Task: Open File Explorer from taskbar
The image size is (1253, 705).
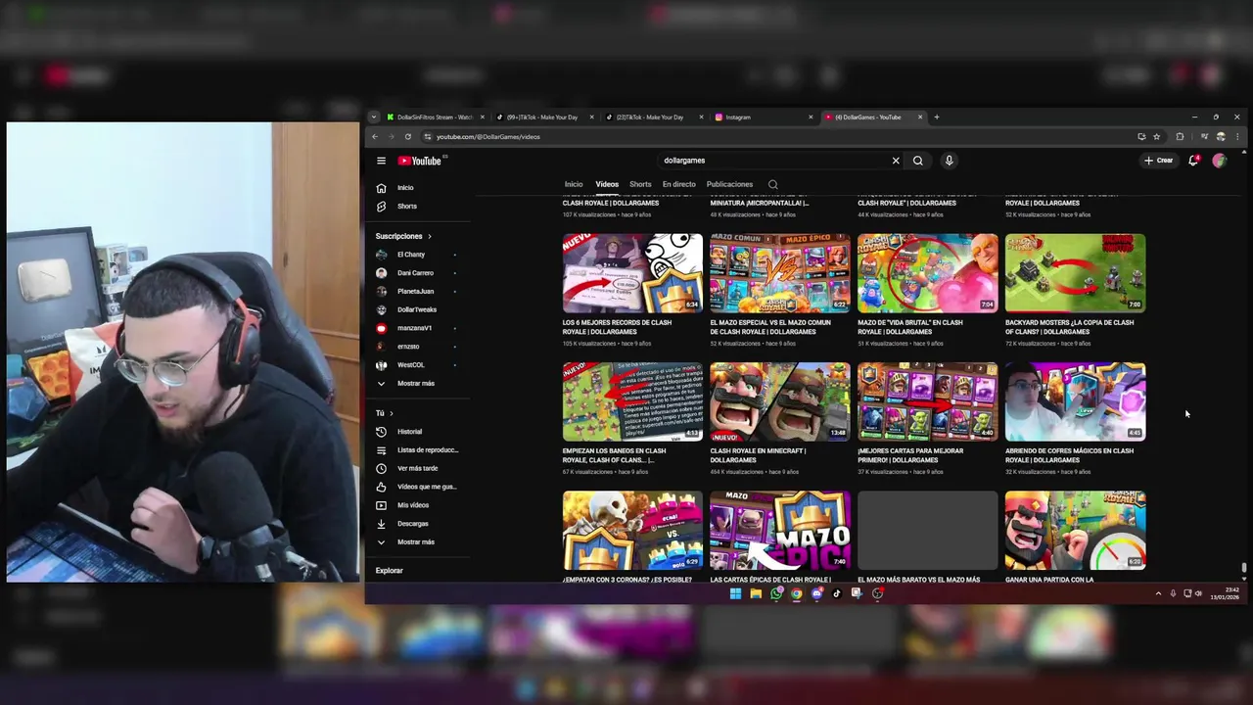Action: click(756, 593)
